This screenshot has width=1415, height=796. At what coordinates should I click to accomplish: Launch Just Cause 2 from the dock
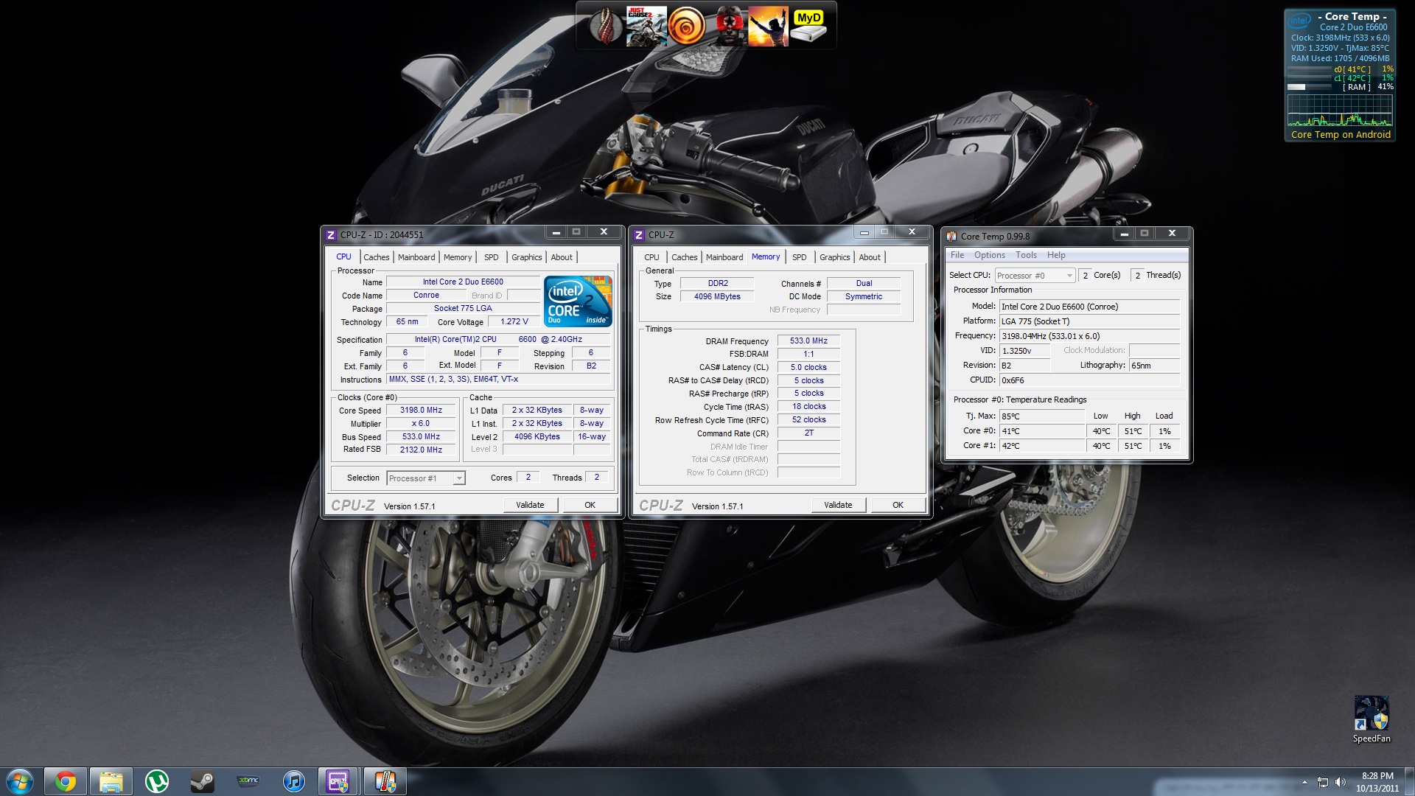click(646, 27)
